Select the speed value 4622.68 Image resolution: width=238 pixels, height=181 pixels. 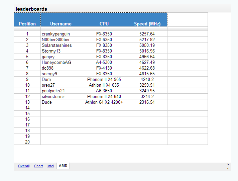[x=147, y=68]
